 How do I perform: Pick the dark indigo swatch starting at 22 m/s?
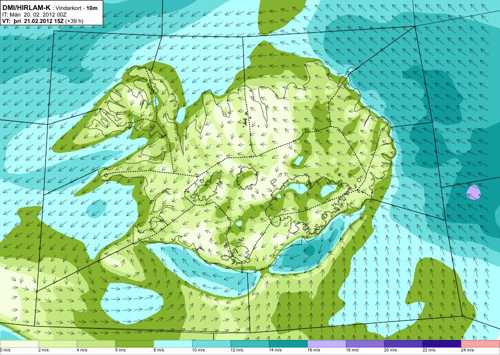pyautogui.click(x=442, y=344)
